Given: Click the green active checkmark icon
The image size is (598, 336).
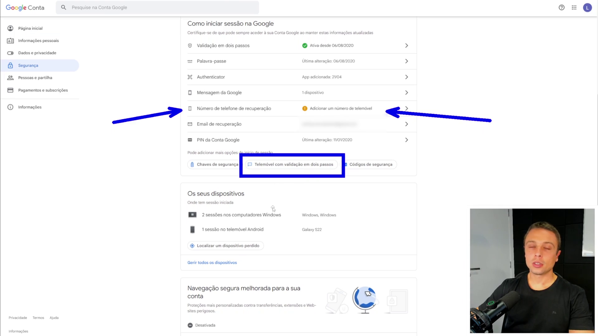Looking at the screenshot, I should (x=305, y=45).
